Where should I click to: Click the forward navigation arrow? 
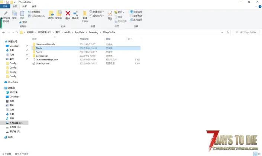[x=9, y=33]
